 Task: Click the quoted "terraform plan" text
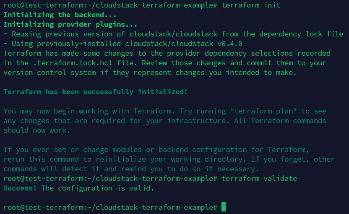pyautogui.click(x=267, y=111)
